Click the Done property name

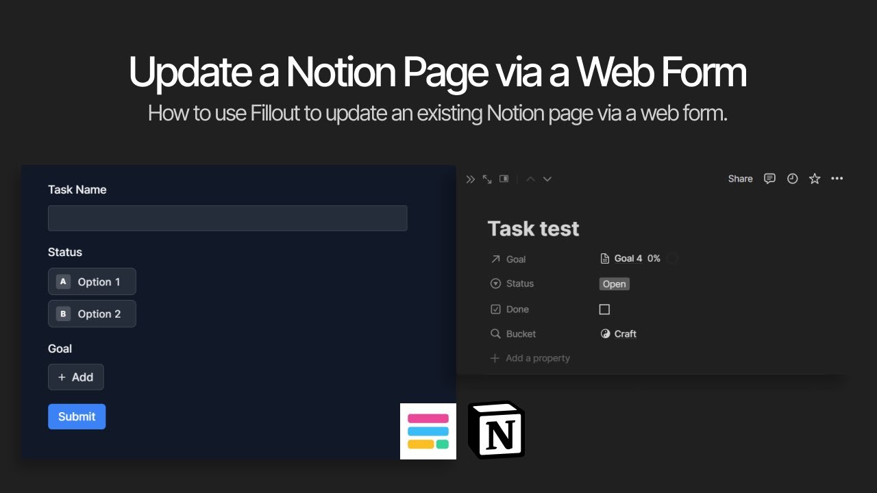coord(517,309)
